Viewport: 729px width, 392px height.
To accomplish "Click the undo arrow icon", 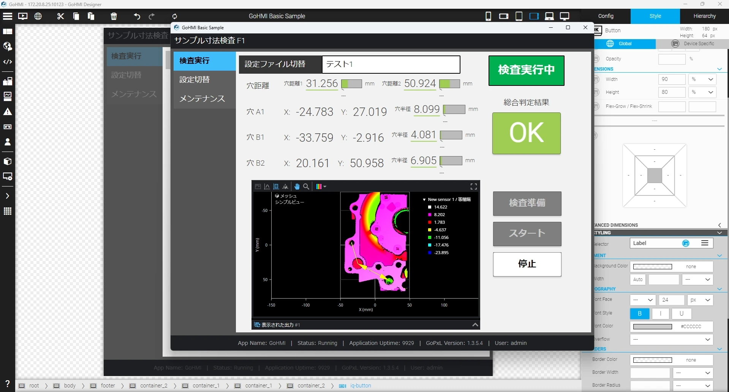I will click(137, 16).
